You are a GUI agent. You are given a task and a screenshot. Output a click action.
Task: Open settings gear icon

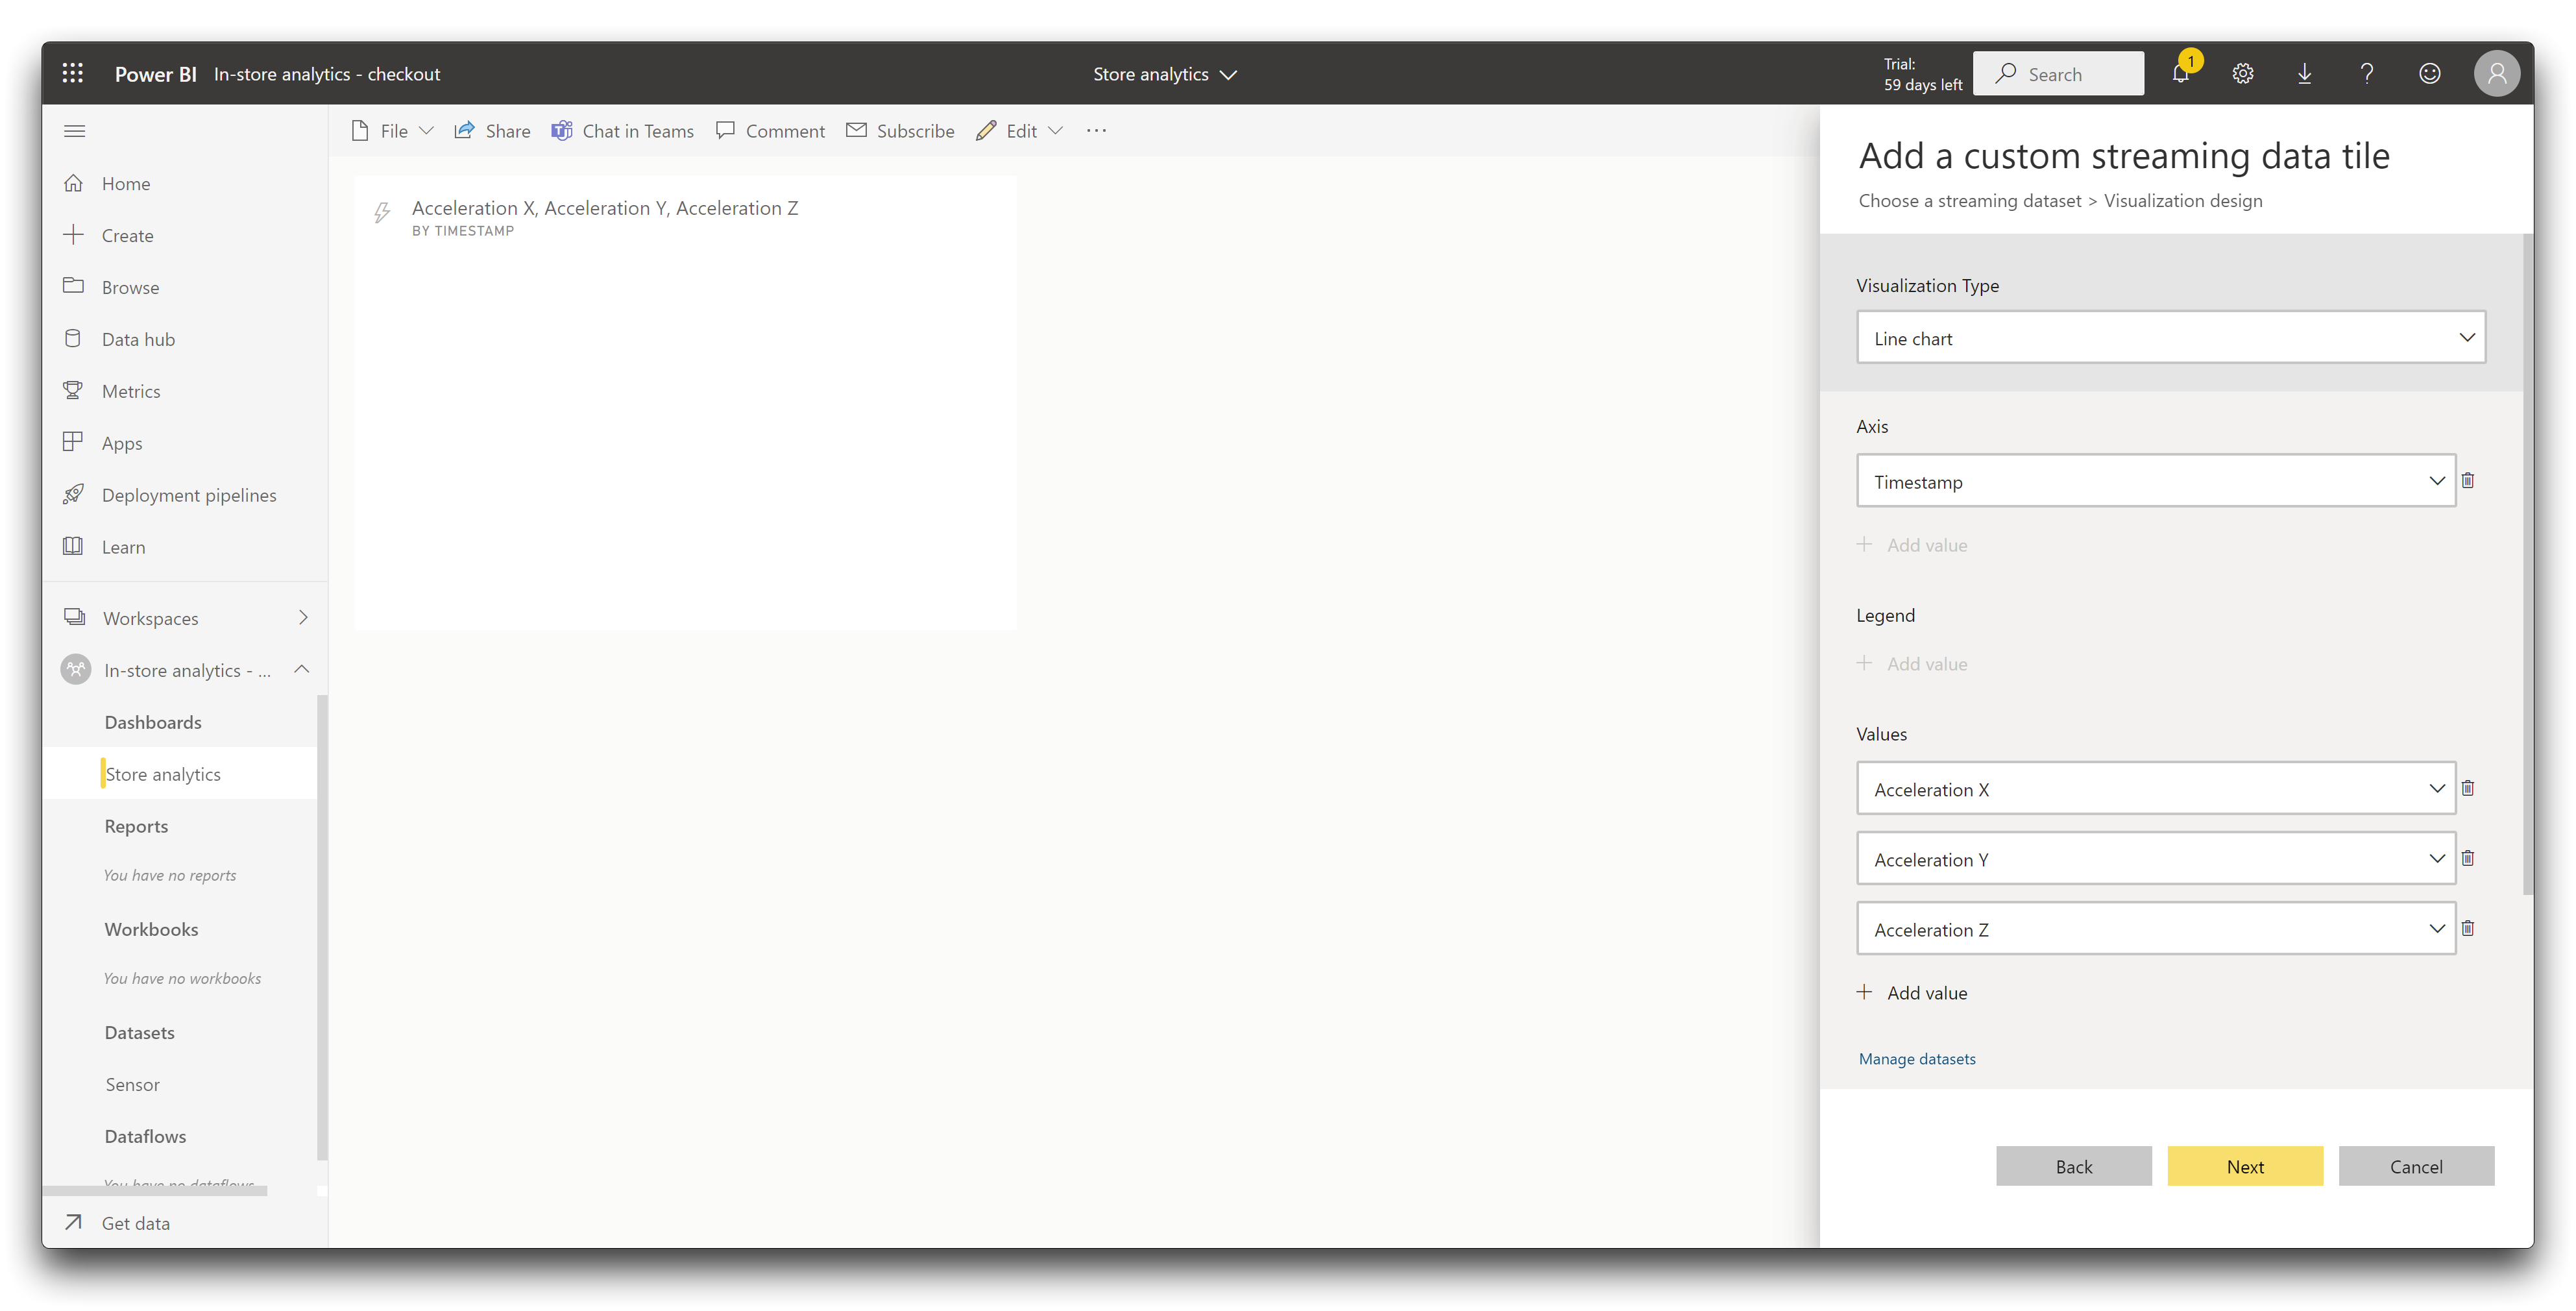[x=2243, y=73]
